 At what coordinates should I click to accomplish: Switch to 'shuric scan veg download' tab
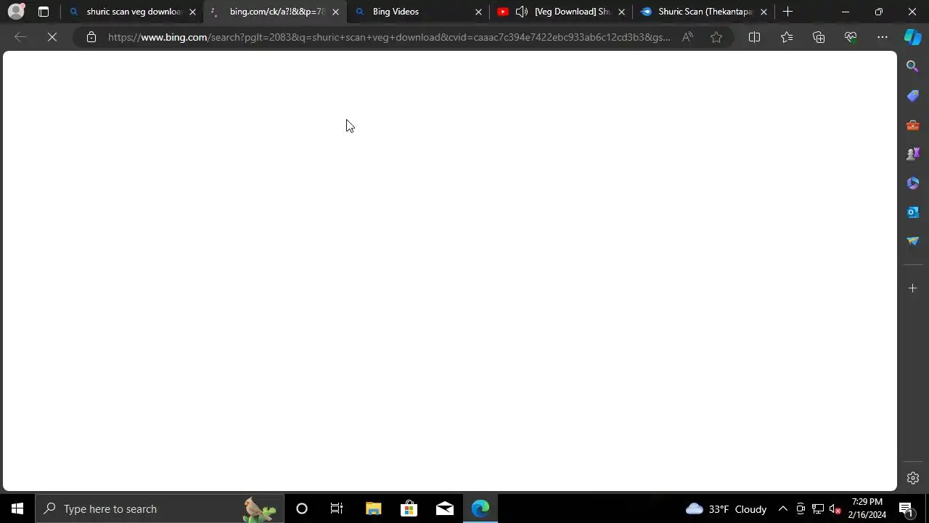[x=133, y=12]
